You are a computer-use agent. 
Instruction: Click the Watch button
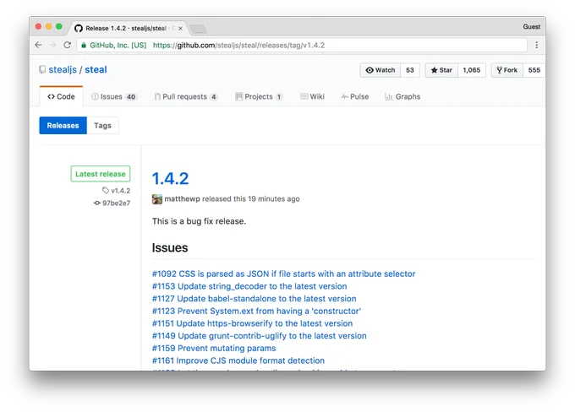tap(381, 70)
